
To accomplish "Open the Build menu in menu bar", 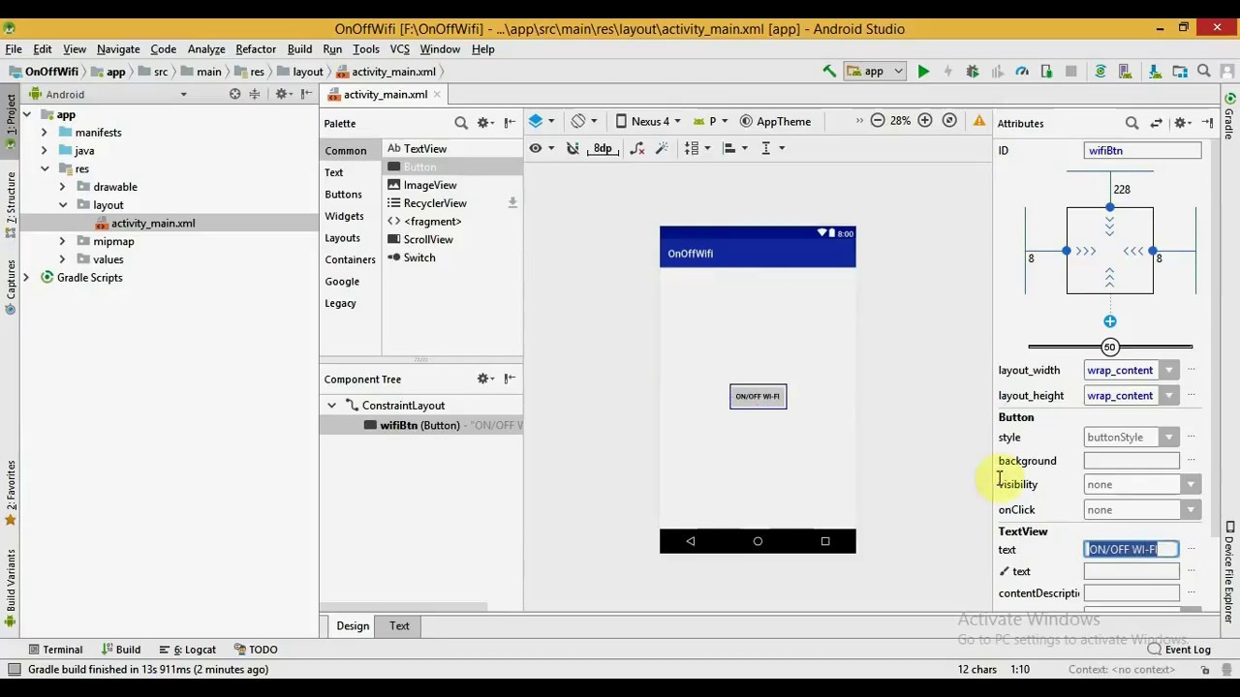I will tap(299, 49).
